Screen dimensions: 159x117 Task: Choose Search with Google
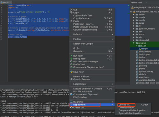point(92,44)
